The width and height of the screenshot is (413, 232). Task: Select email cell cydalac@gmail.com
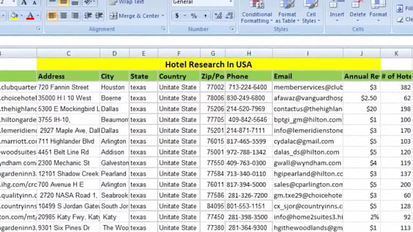click(x=308, y=141)
